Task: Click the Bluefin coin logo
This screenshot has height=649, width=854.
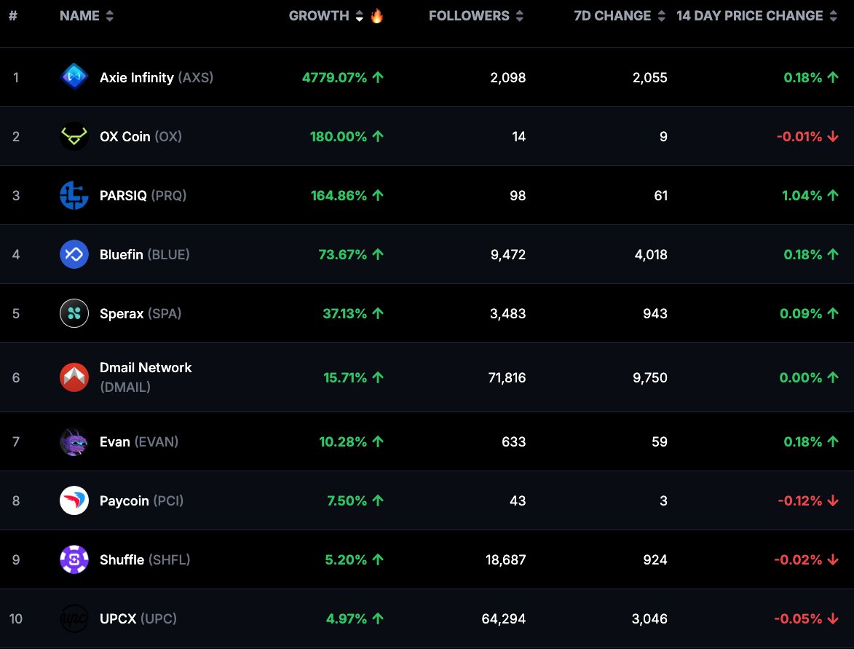Action: point(74,254)
